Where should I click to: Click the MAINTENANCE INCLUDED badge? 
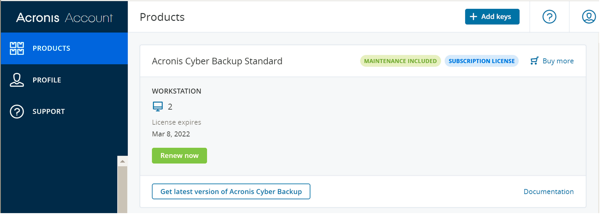(400, 61)
